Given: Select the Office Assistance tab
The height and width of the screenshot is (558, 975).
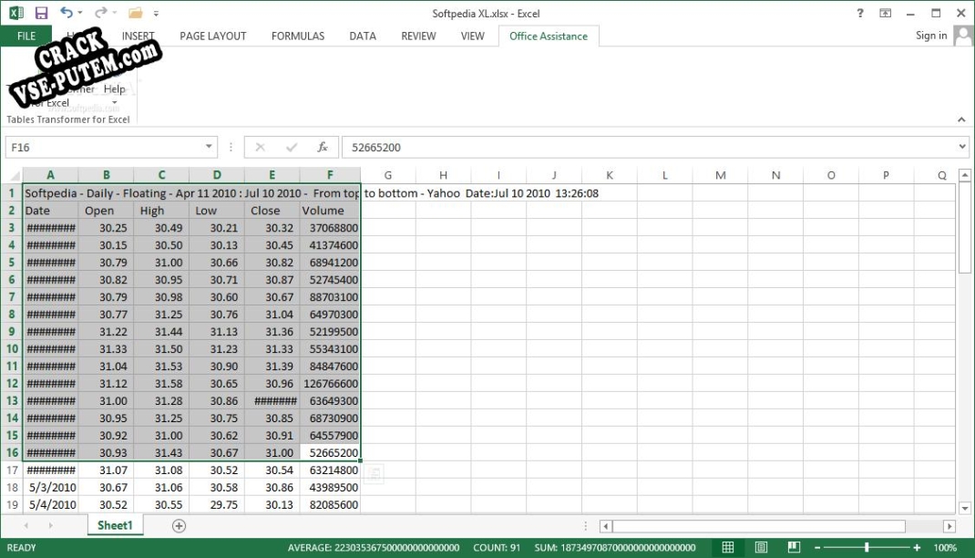Looking at the screenshot, I should [549, 36].
